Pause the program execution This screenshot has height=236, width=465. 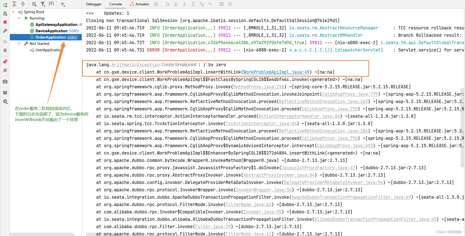pos(5,50)
